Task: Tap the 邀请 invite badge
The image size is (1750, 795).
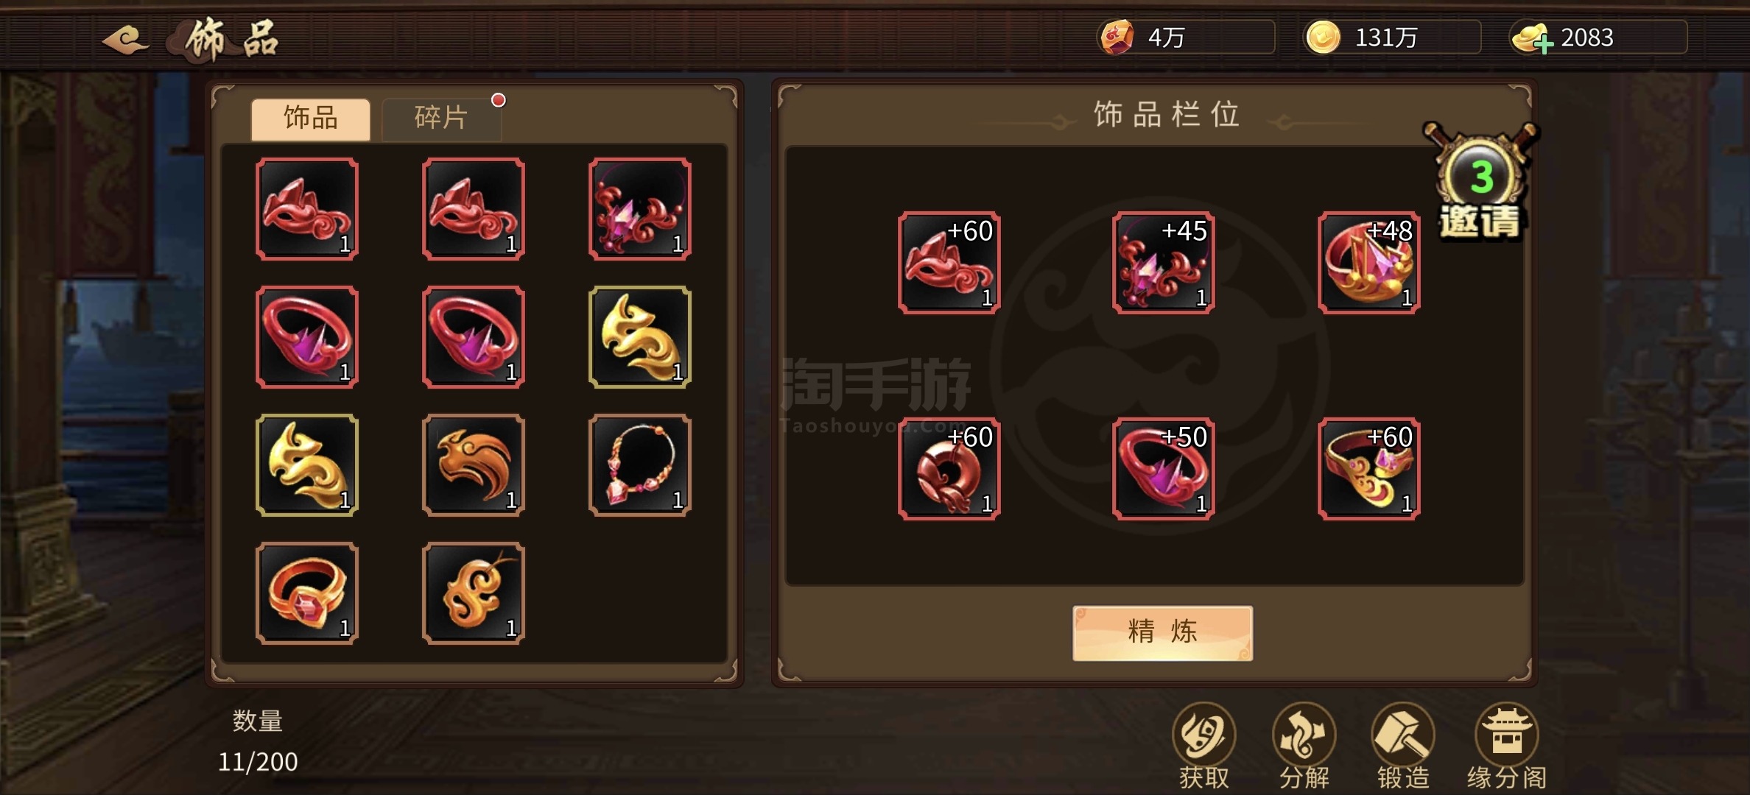Action: 1480,183
